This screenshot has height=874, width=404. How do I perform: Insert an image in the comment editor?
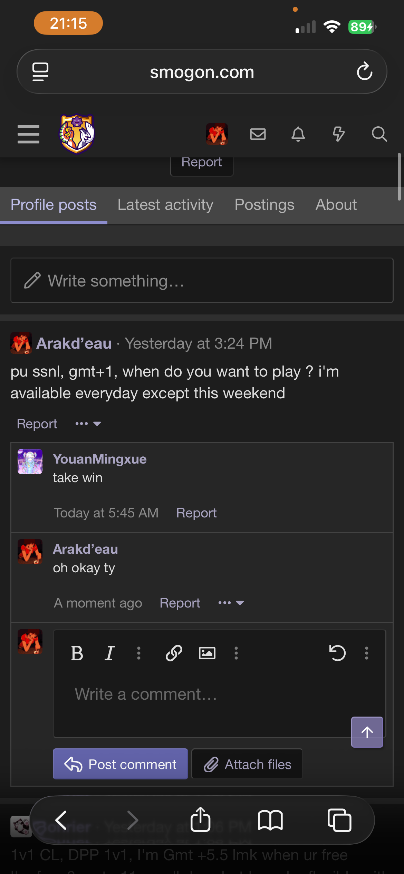tap(207, 653)
